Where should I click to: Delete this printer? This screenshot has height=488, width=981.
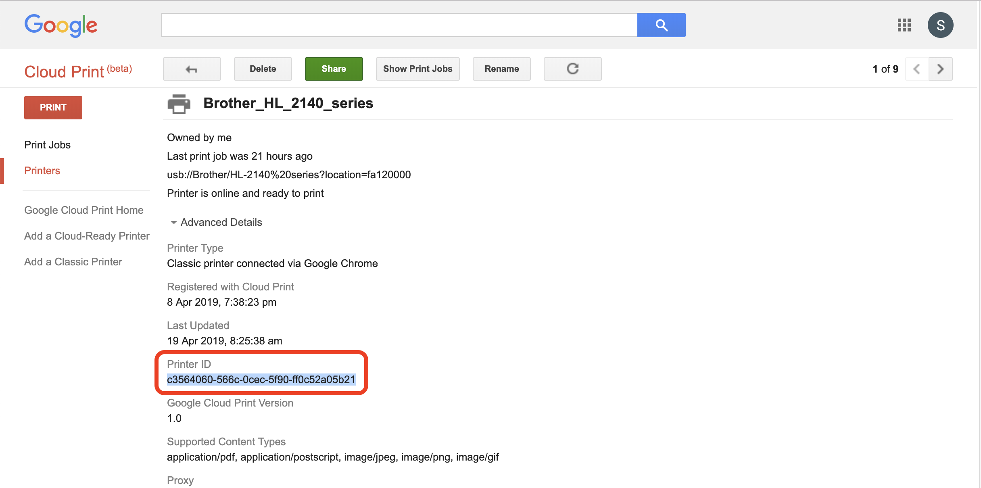[263, 69]
